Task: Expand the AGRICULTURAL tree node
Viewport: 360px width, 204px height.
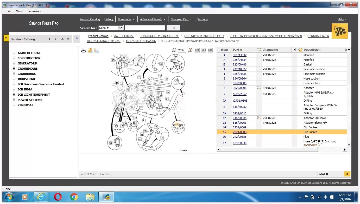Action: tap(14, 53)
